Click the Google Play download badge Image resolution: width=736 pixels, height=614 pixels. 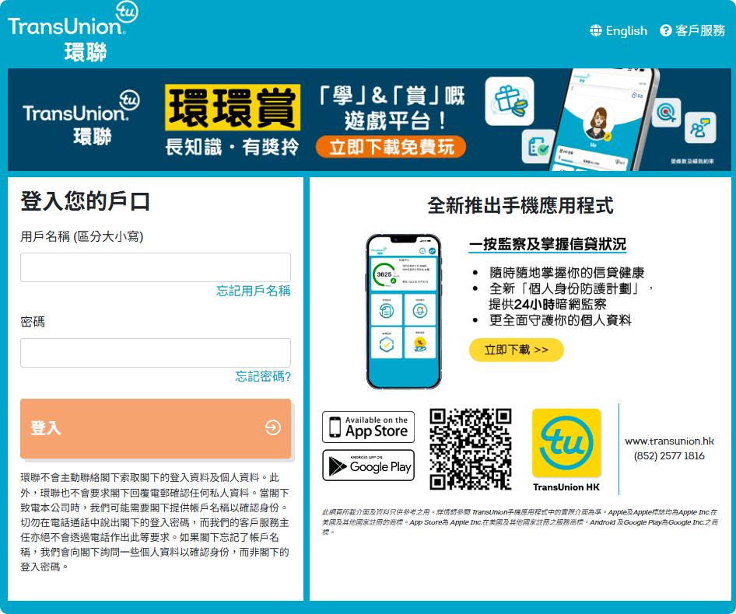(368, 465)
